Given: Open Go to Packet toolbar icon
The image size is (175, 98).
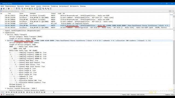Looking at the screenshot, I should point(30,9).
